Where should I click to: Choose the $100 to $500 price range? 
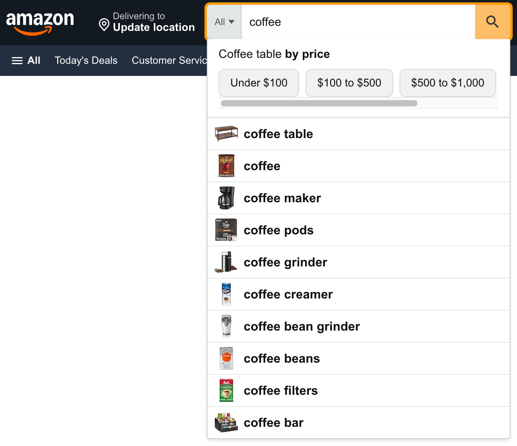pos(349,83)
